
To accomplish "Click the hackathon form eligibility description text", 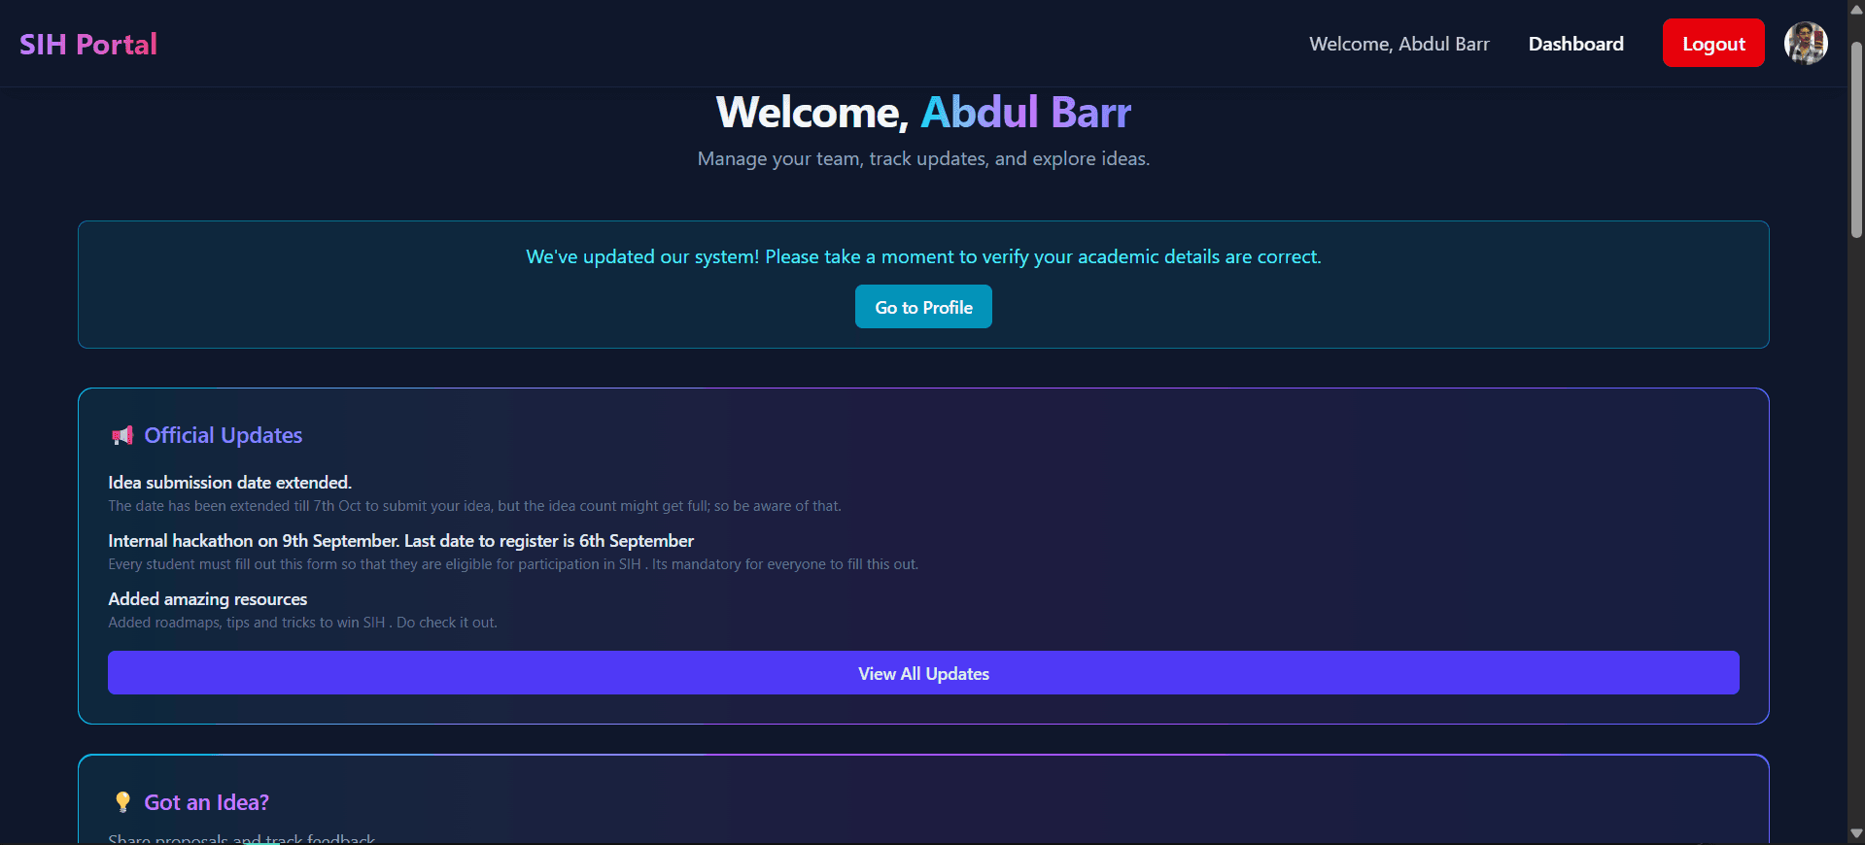I will point(513,564).
